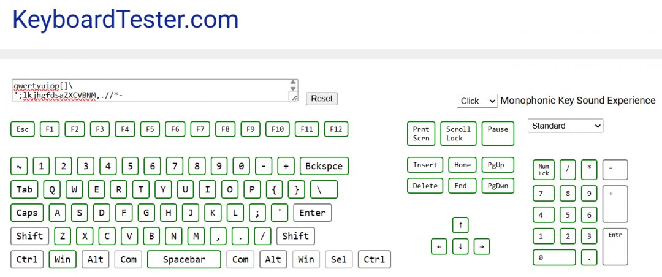The image size is (662, 277).
Task: Open the Click sound dropdown
Action: [x=477, y=101]
